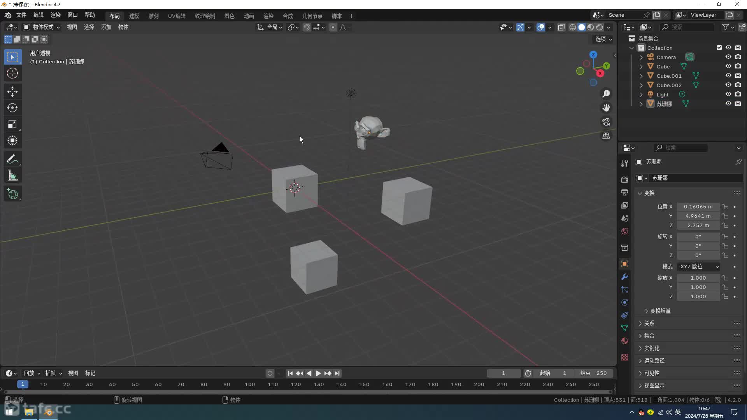Open the 回放 playback dropdown
The height and width of the screenshot is (420, 747).
pos(32,373)
